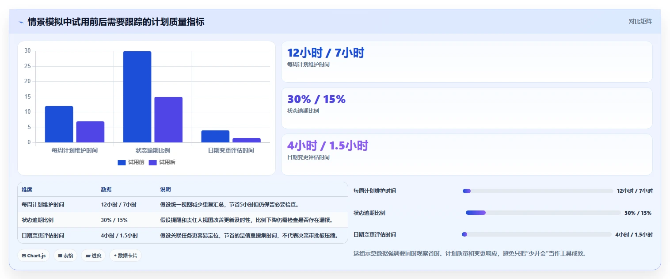Toggle the 试用前 legend item
The image size is (670, 279).
pyautogui.click(x=131, y=162)
